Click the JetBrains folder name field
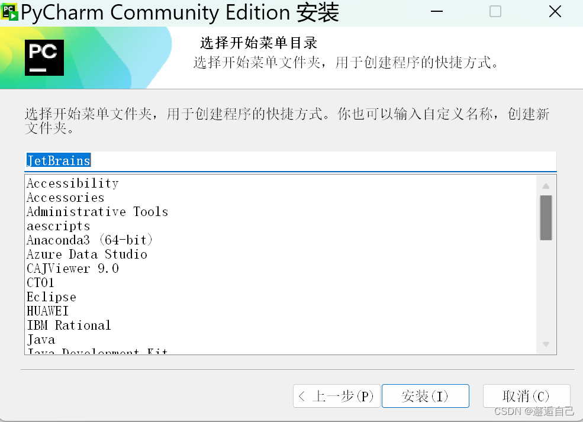The width and height of the screenshot is (583, 422). [291, 161]
